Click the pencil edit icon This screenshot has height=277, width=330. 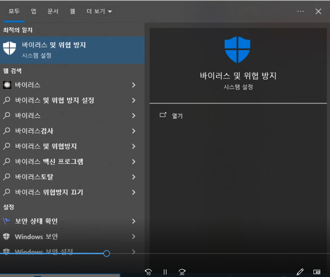tap(300, 272)
